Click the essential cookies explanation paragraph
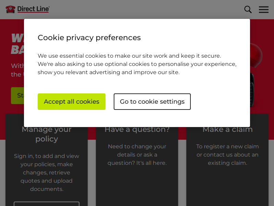The width and height of the screenshot is (274, 206). [x=137, y=64]
